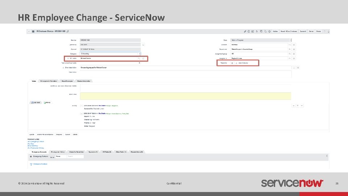Click the filter icon at right of Activity
Screen dimensions: 348x196
point(298,106)
